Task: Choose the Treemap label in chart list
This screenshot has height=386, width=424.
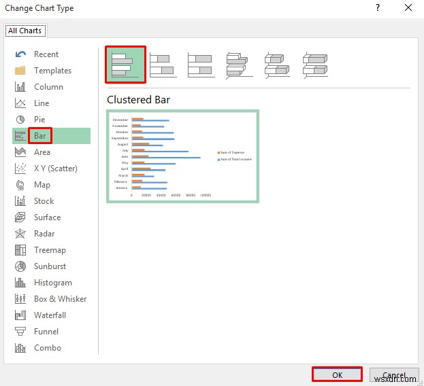Action: (x=50, y=250)
